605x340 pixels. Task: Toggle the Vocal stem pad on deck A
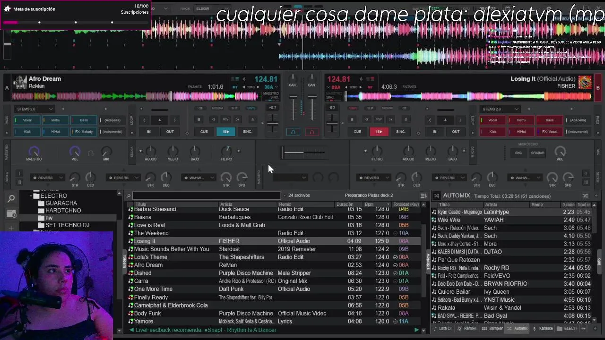point(27,120)
